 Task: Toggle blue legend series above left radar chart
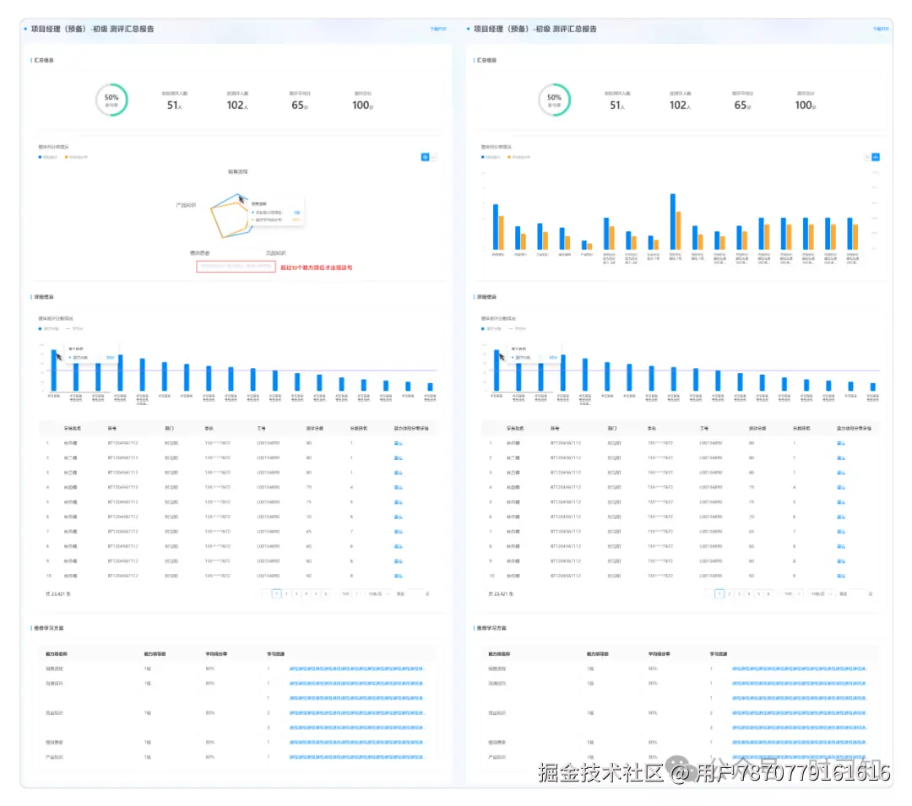click(48, 157)
